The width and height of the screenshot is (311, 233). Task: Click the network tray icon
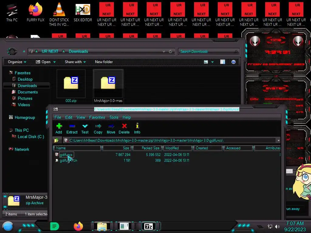pos(270,226)
